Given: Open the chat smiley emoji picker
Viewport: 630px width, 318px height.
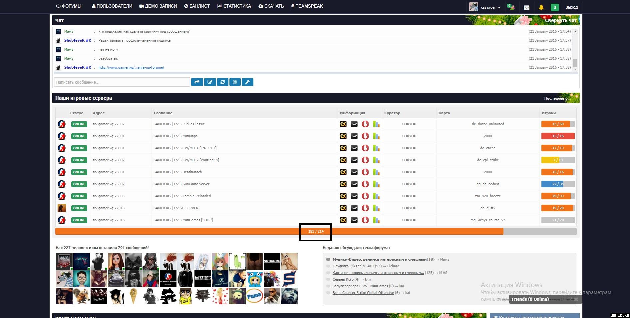Looking at the screenshot, I should click(x=235, y=82).
